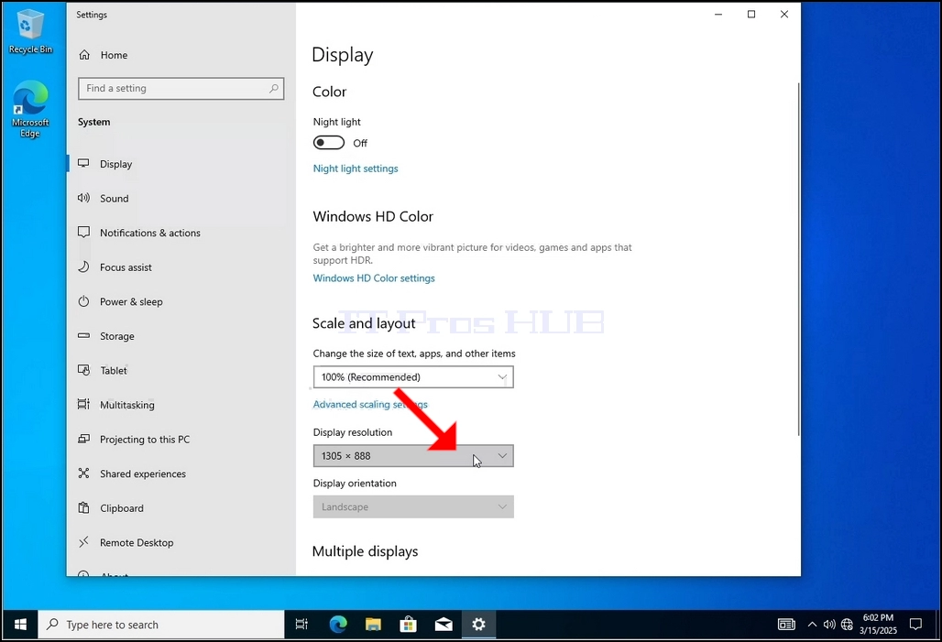Viewport: 942px width, 642px height.
Task: Open the Display resolution dropdown
Action: coord(413,456)
